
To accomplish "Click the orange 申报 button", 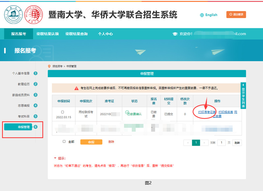I will tap(91, 142).
